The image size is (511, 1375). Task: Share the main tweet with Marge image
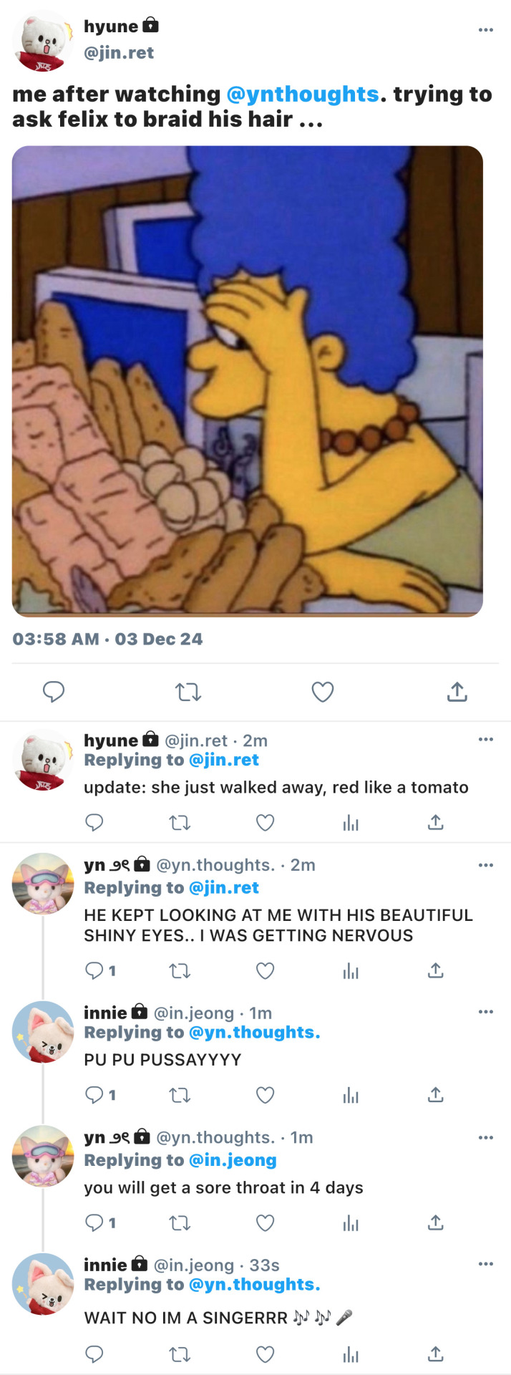pos(457,692)
